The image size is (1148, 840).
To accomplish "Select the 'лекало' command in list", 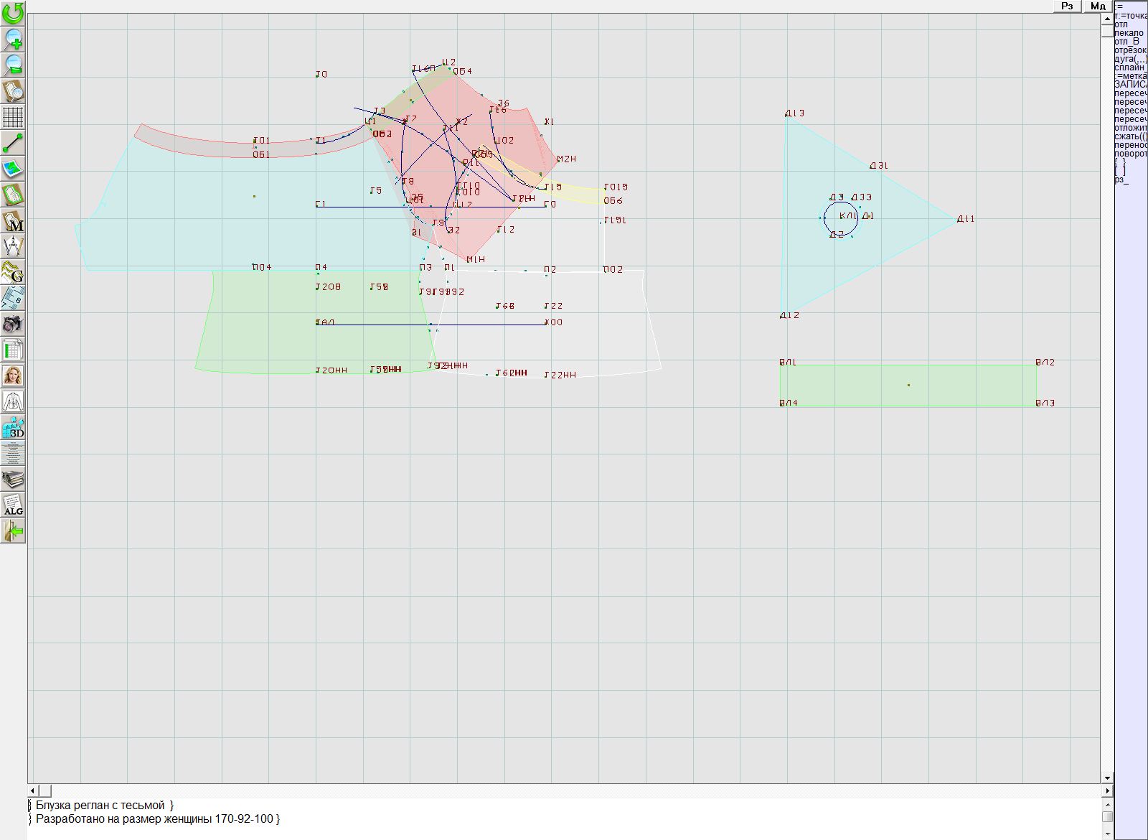I will (1129, 33).
